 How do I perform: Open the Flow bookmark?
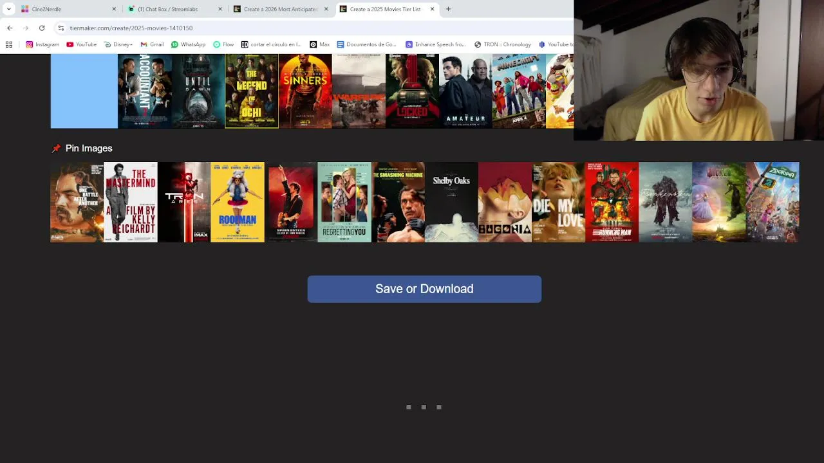223,44
